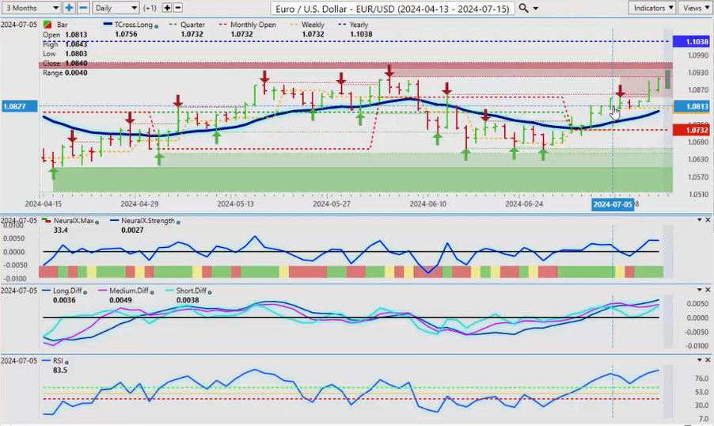Click the Medium.Diff settings dot
714x426 pixels.
pos(152,292)
